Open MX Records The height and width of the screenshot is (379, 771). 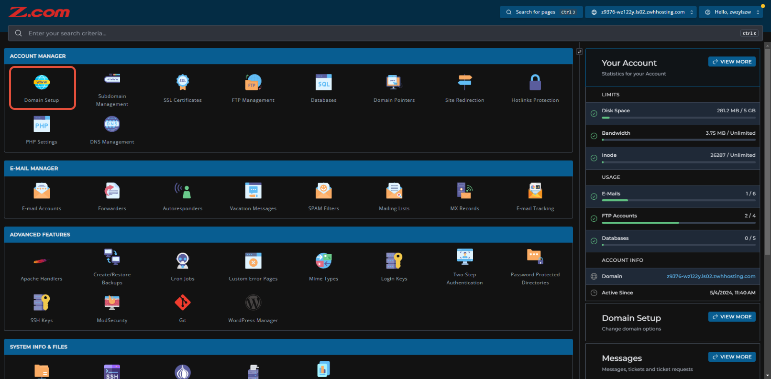coord(464,197)
